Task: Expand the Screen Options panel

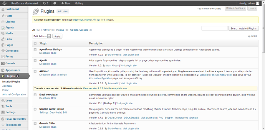Action: pos(236,8)
